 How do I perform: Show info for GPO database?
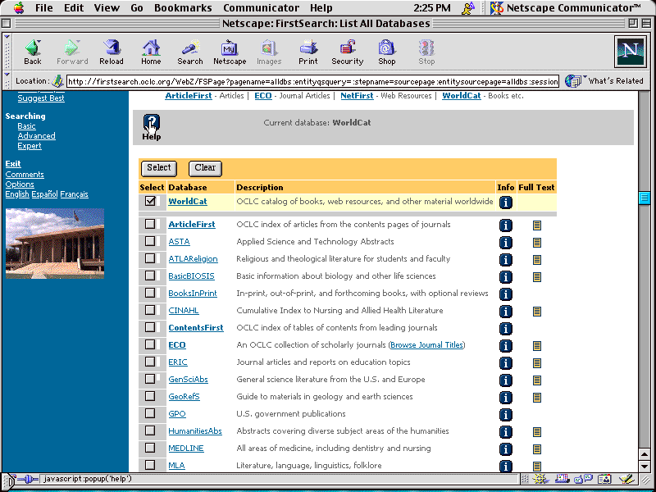tap(505, 415)
